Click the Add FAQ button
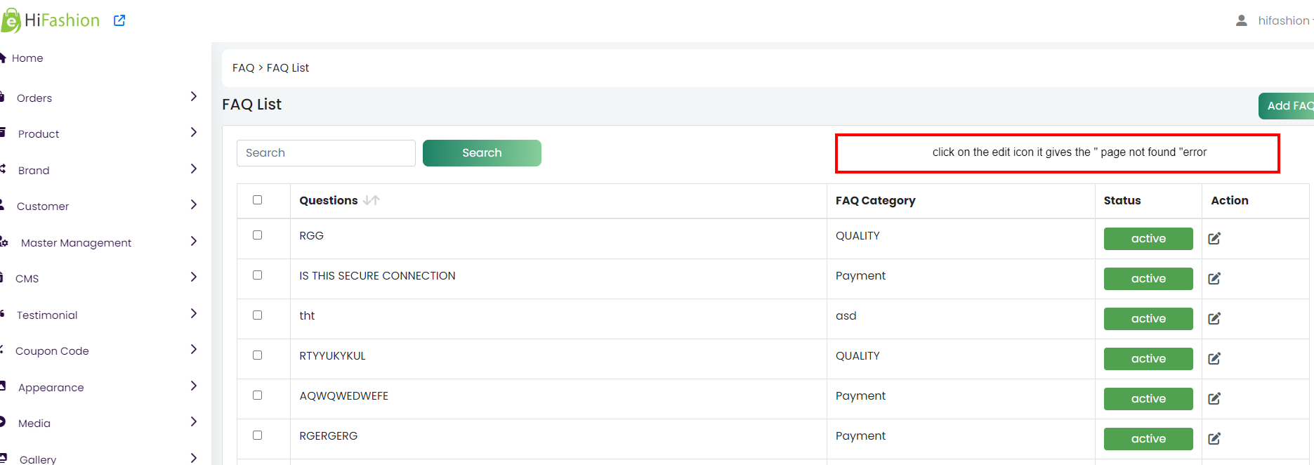The image size is (1314, 465). [1287, 106]
